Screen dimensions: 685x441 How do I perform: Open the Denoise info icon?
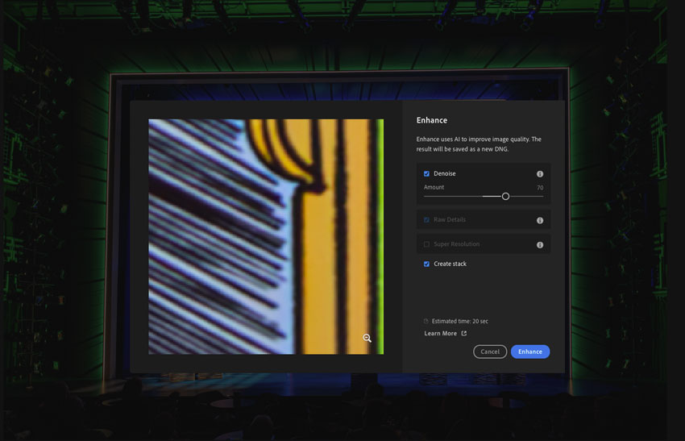pyautogui.click(x=540, y=174)
